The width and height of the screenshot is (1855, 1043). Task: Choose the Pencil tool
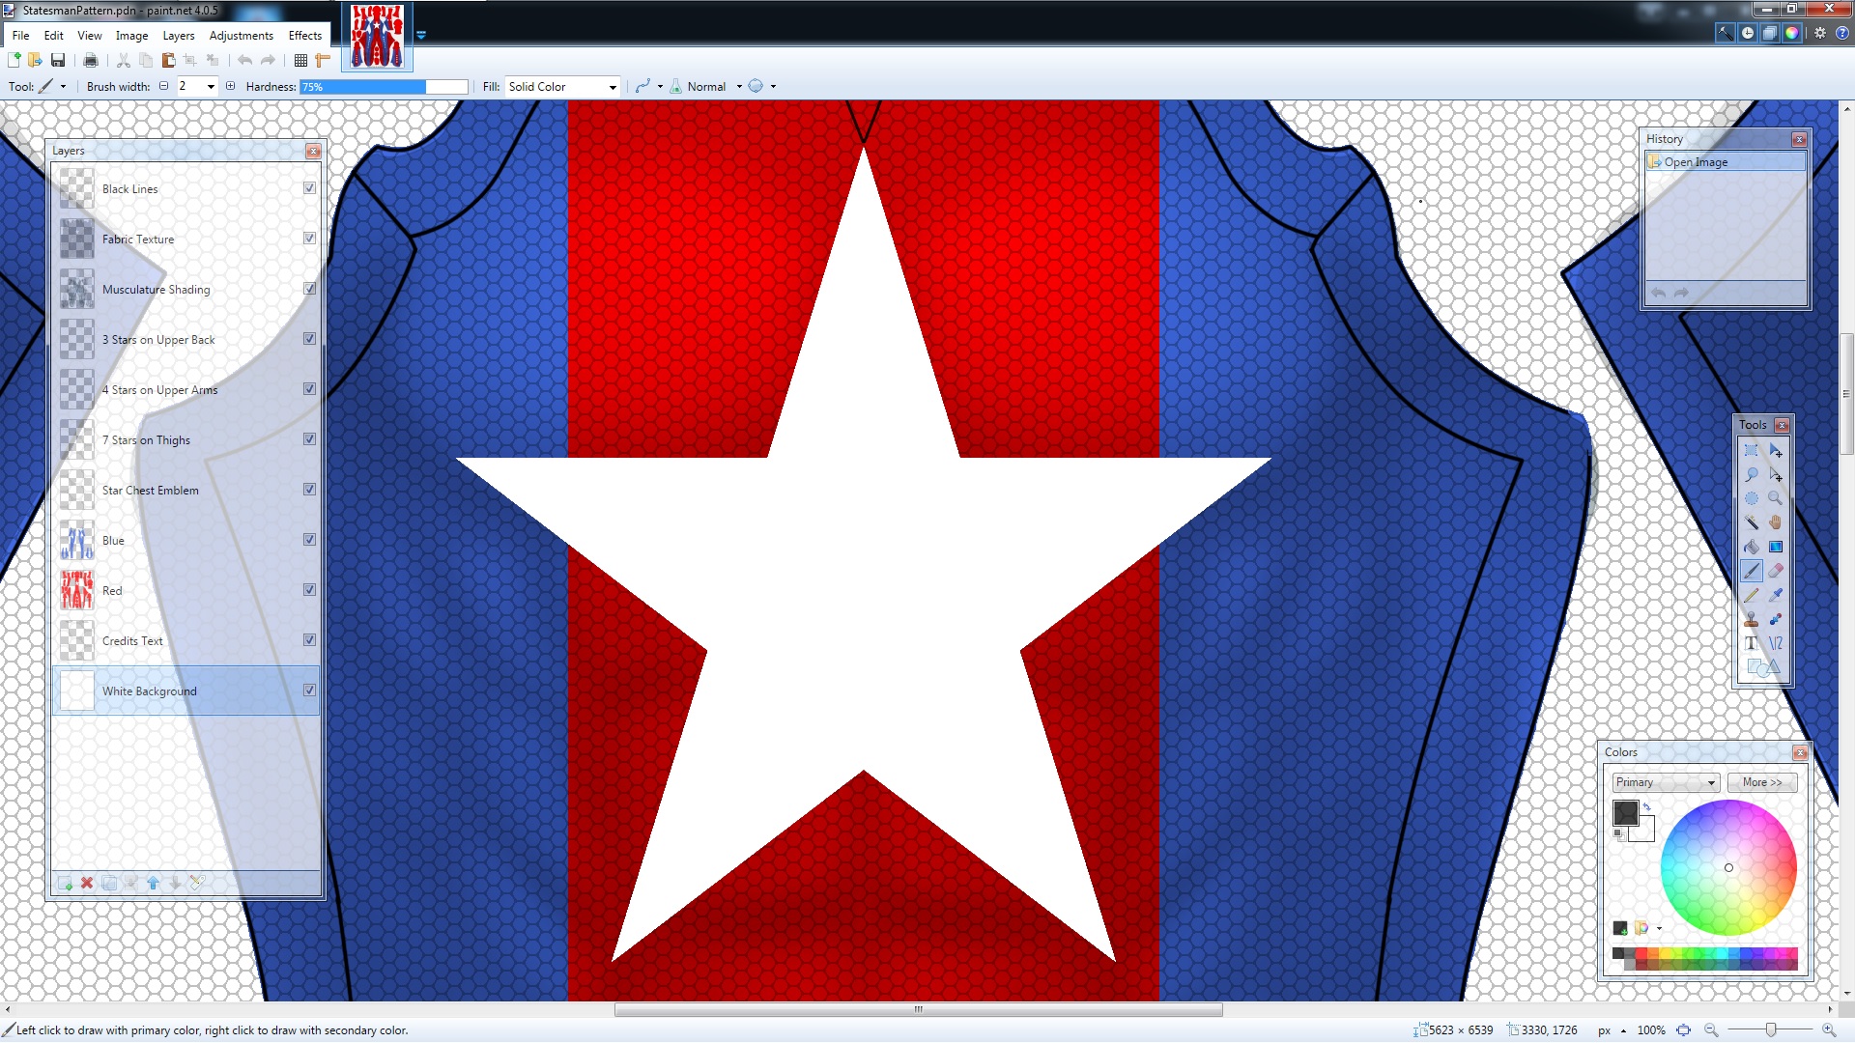[1751, 595]
